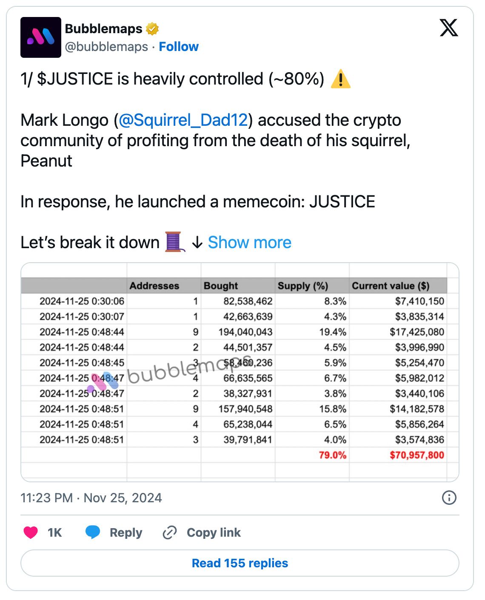Like the tweet with heart icon
This screenshot has height=600, width=485.
point(31,532)
